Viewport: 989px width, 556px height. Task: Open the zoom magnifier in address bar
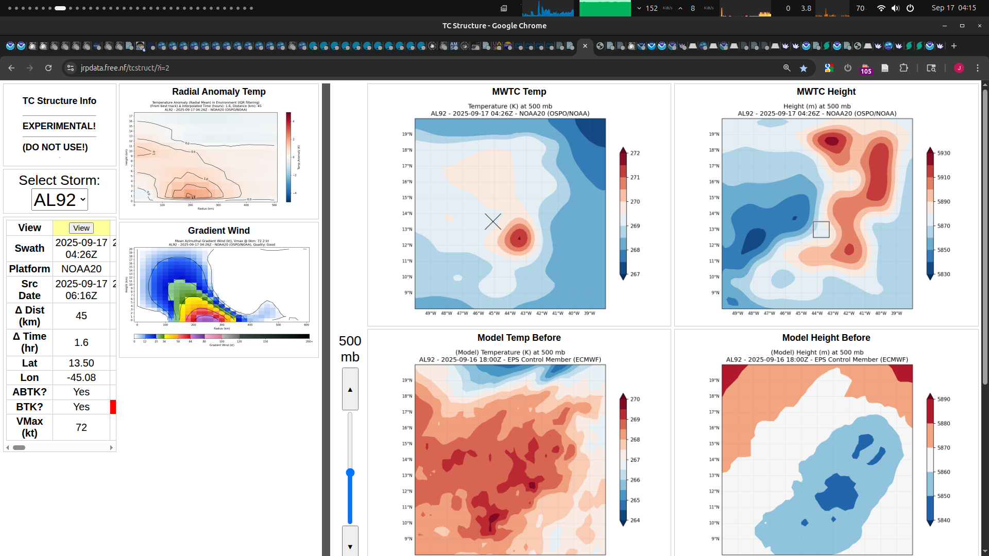click(787, 68)
